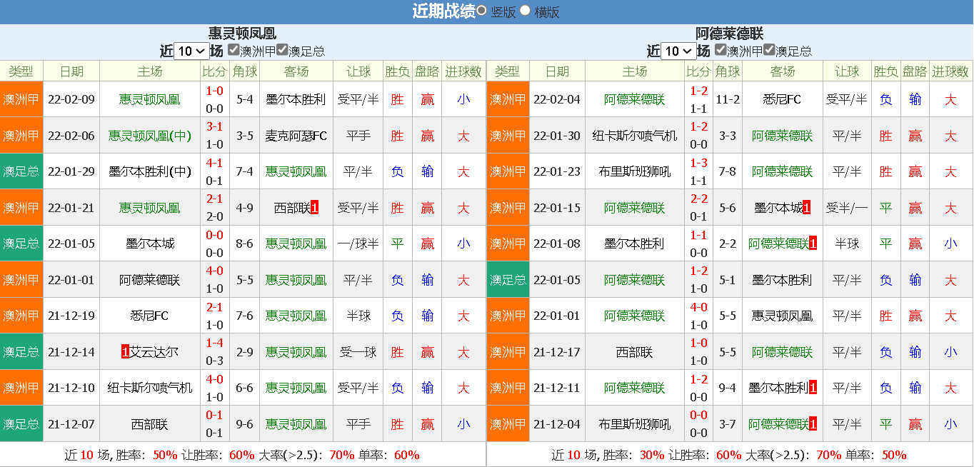Click red card badge beside 阿德莱德联 on 21-12-04
Image resolution: width=974 pixels, height=467 pixels.
(813, 424)
